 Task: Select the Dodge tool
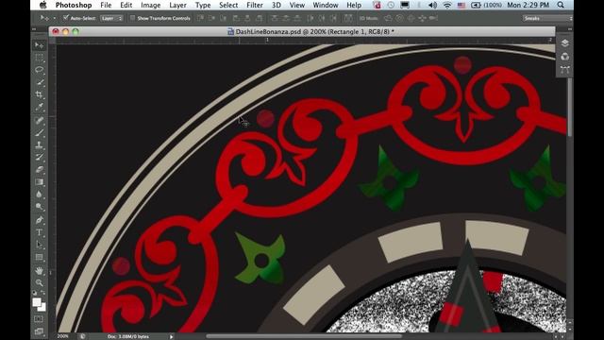(x=40, y=207)
